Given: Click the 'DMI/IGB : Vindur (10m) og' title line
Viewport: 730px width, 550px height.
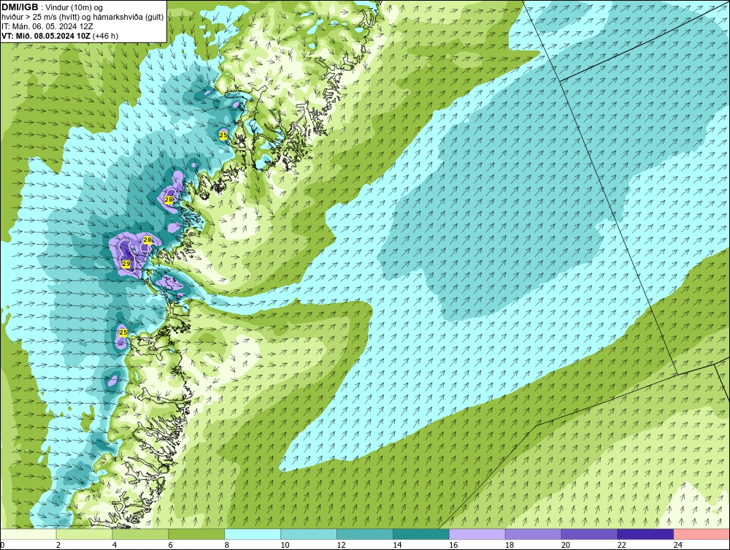Looking at the screenshot, I should click(52, 7).
